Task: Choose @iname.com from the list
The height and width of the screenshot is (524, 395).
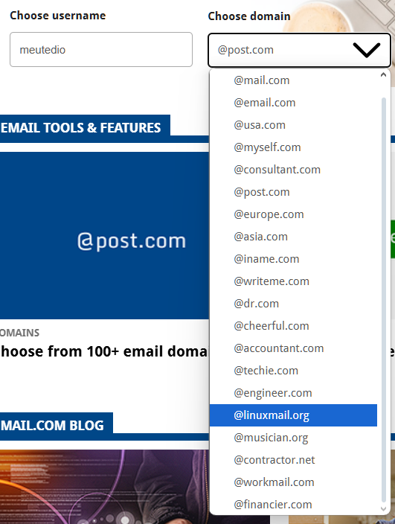Action: point(293,259)
